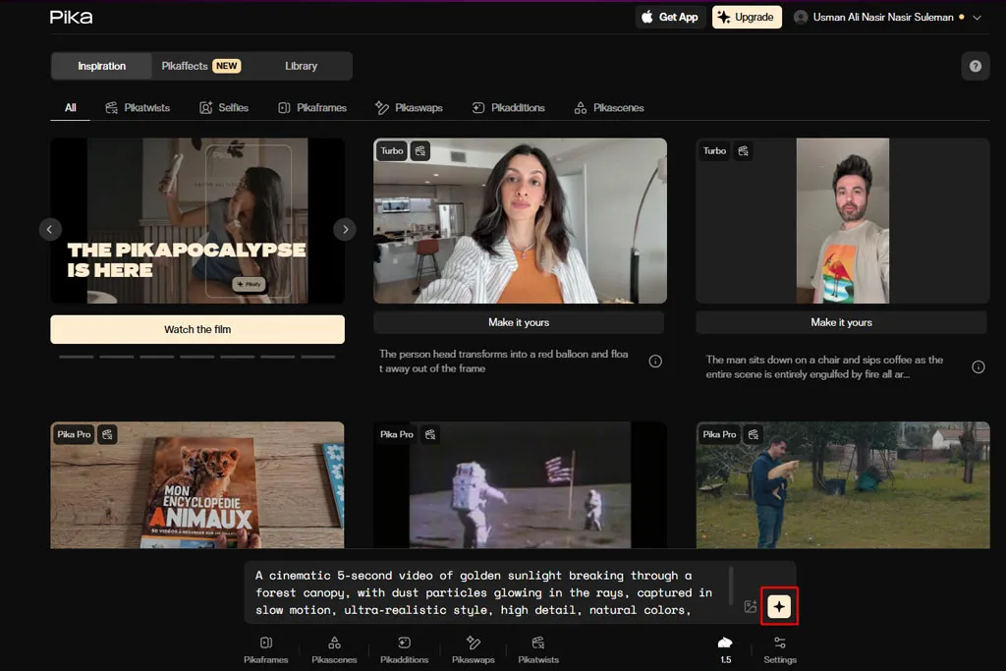Open the man holding cat thumbnail

842,485
